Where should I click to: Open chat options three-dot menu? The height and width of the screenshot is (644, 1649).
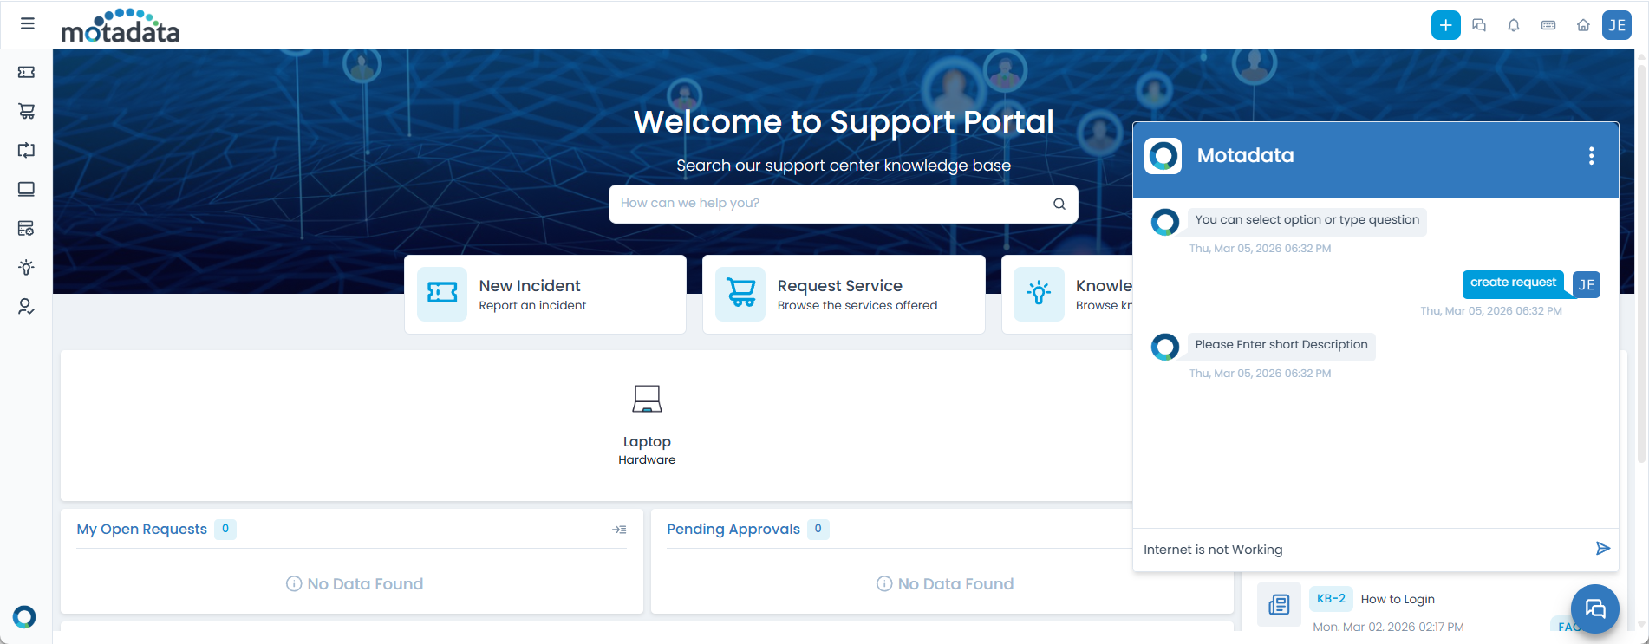click(x=1591, y=156)
